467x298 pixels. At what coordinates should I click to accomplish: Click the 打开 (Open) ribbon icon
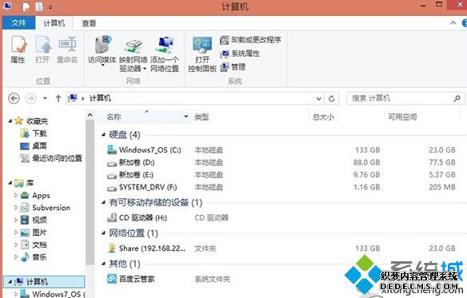coord(43,49)
